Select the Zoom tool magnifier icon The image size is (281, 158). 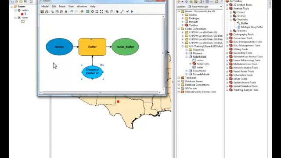pos(107,12)
